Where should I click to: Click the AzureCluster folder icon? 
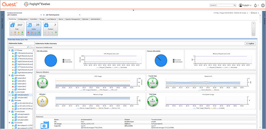pyautogui.click(x=12, y=122)
